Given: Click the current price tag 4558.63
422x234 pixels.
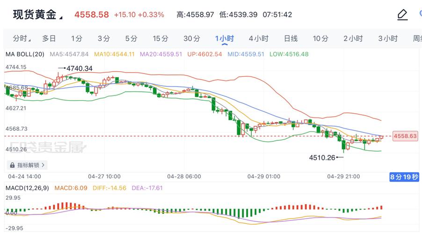Looking at the screenshot, I should [405, 136].
